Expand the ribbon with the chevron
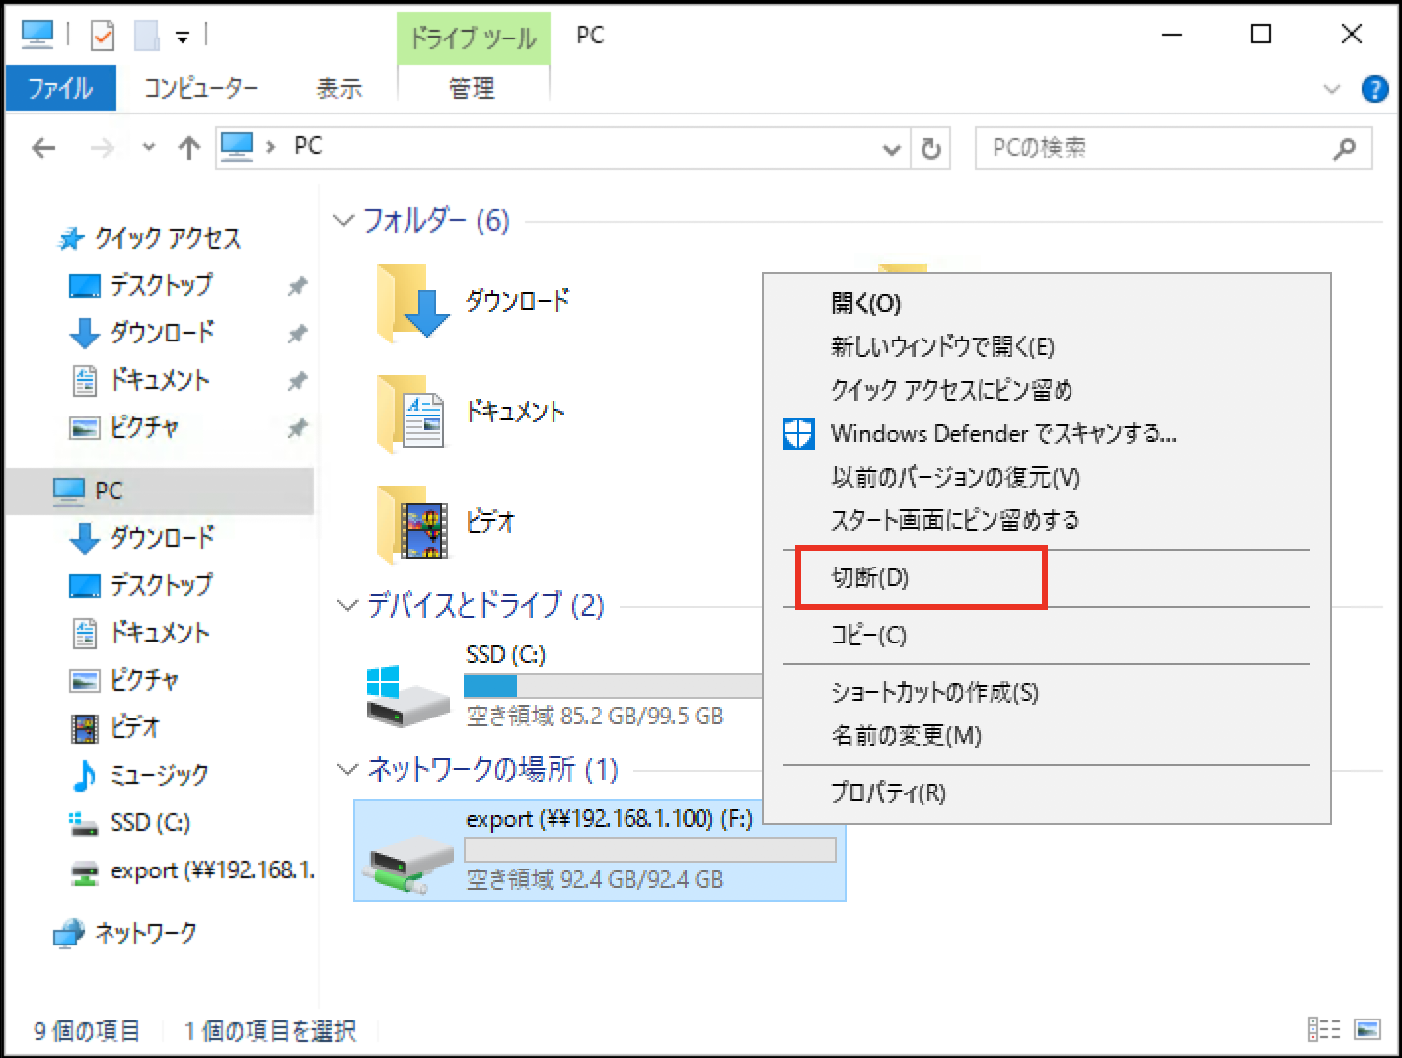Viewport: 1402px width, 1058px height. click(x=1331, y=89)
